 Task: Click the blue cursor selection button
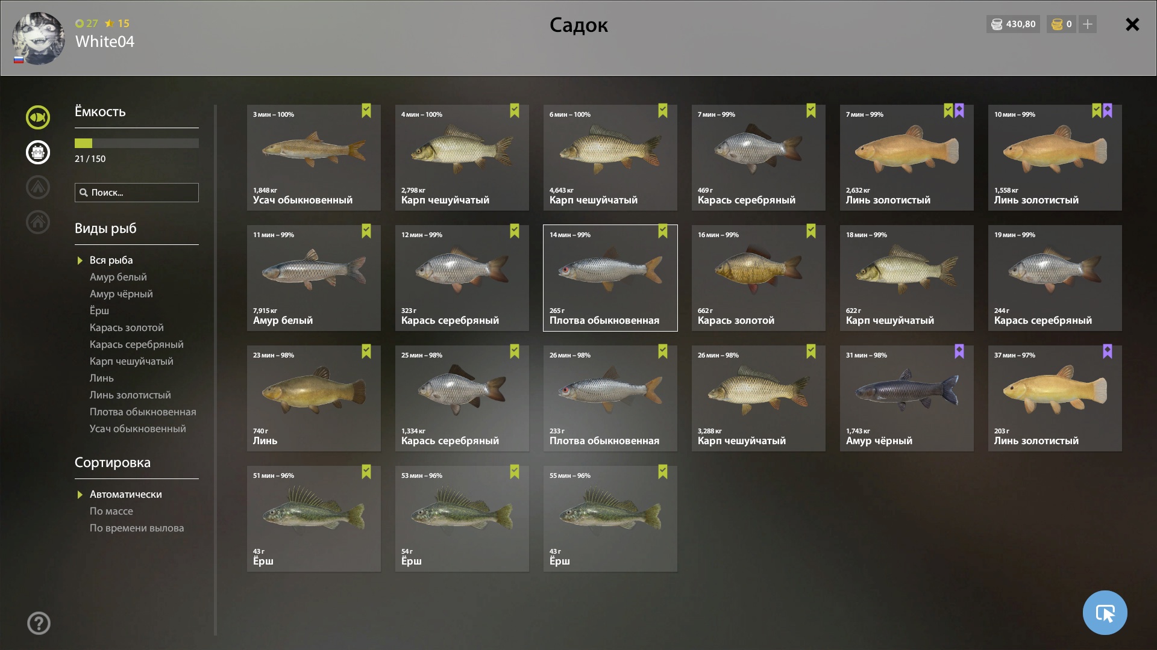click(x=1105, y=613)
